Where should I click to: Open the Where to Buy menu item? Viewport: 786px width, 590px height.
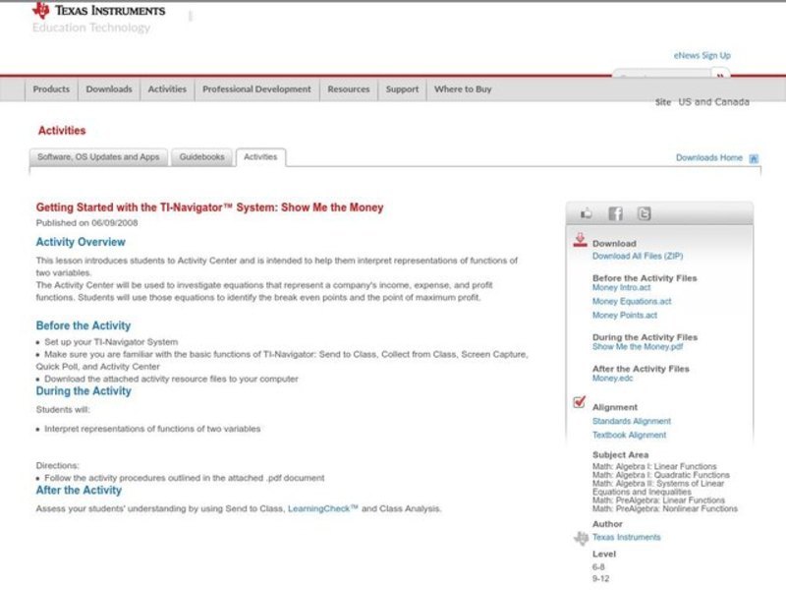click(463, 89)
